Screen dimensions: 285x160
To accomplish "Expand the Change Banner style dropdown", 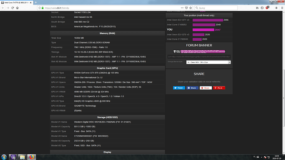I will (x=209, y=62).
